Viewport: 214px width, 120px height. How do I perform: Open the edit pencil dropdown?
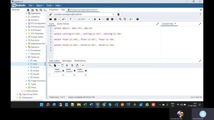(x=64, y=19)
